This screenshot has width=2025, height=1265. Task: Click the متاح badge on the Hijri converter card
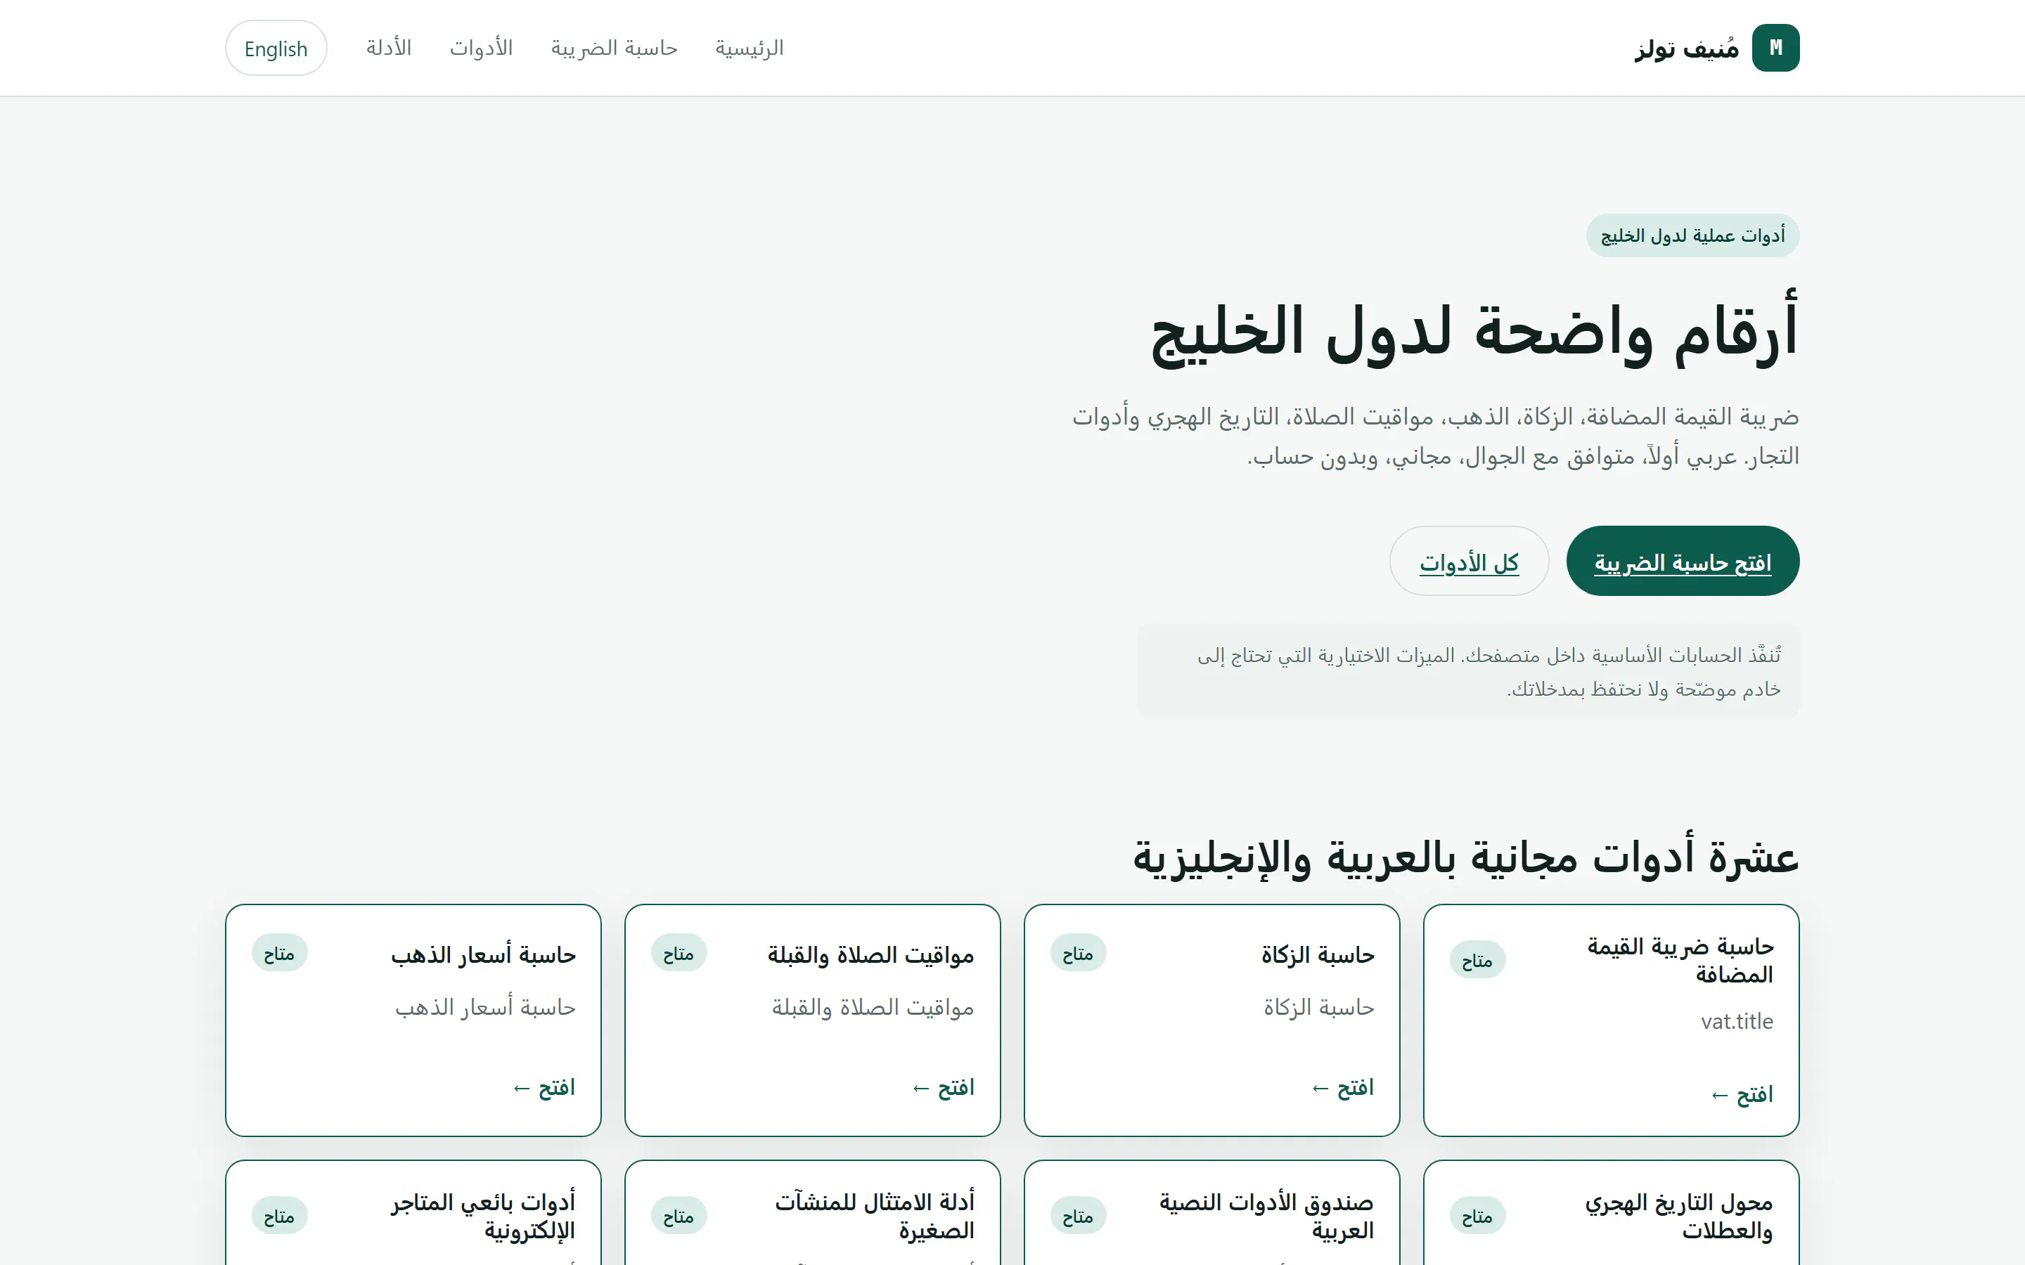click(1477, 1216)
